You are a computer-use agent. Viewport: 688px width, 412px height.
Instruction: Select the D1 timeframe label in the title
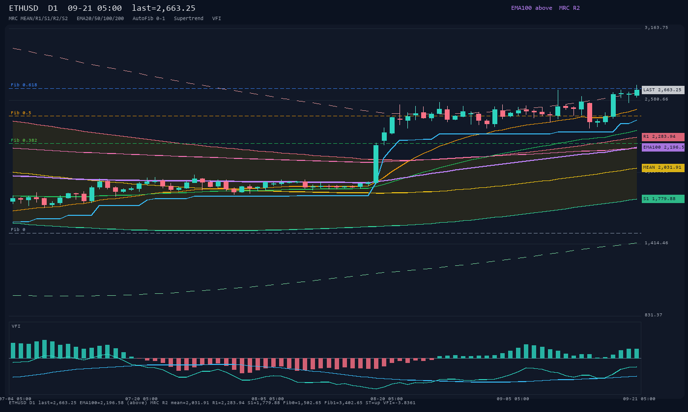pyautogui.click(x=53, y=8)
